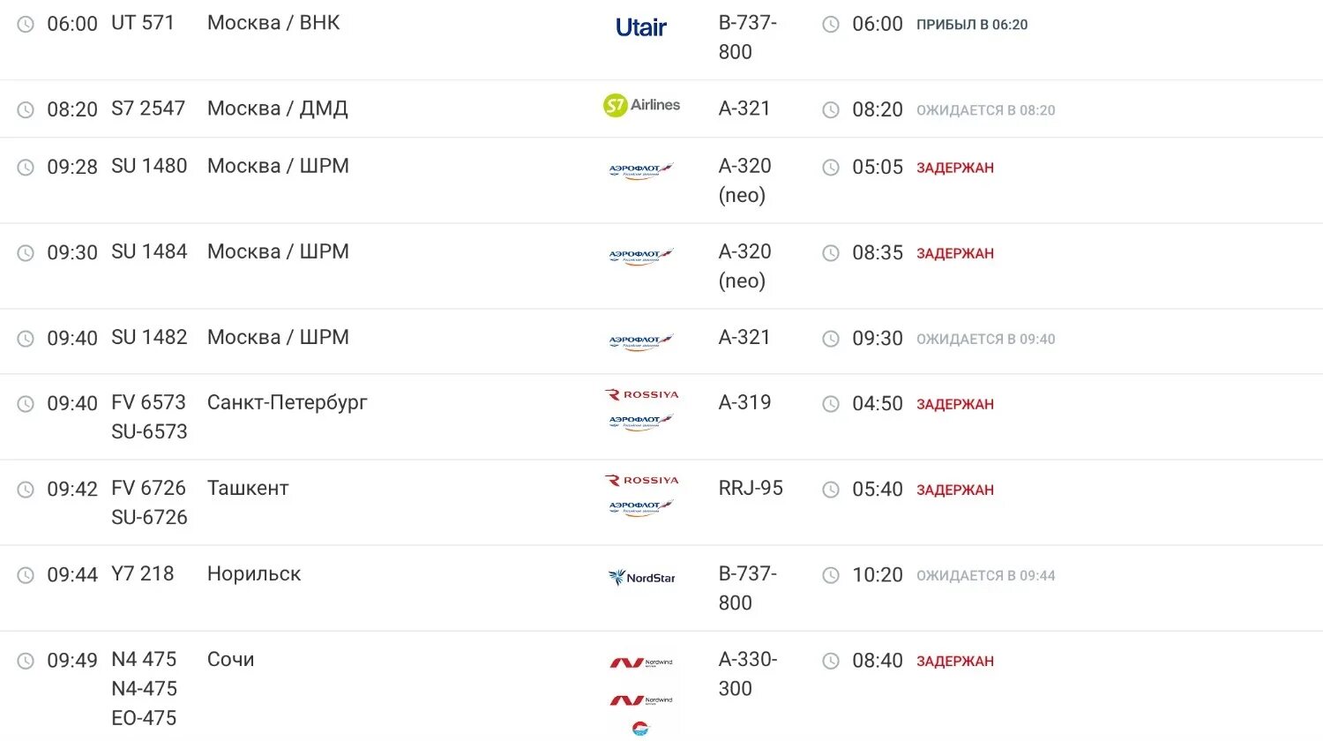Screen dimensions: 1323x741
Task: Click the ОЖИДАЕТСЯ В 09:44 status text
Action: 986,575
